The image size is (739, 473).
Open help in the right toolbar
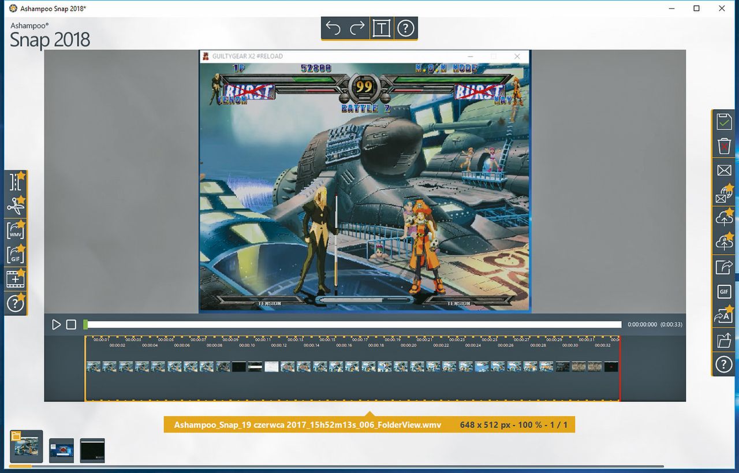724,364
